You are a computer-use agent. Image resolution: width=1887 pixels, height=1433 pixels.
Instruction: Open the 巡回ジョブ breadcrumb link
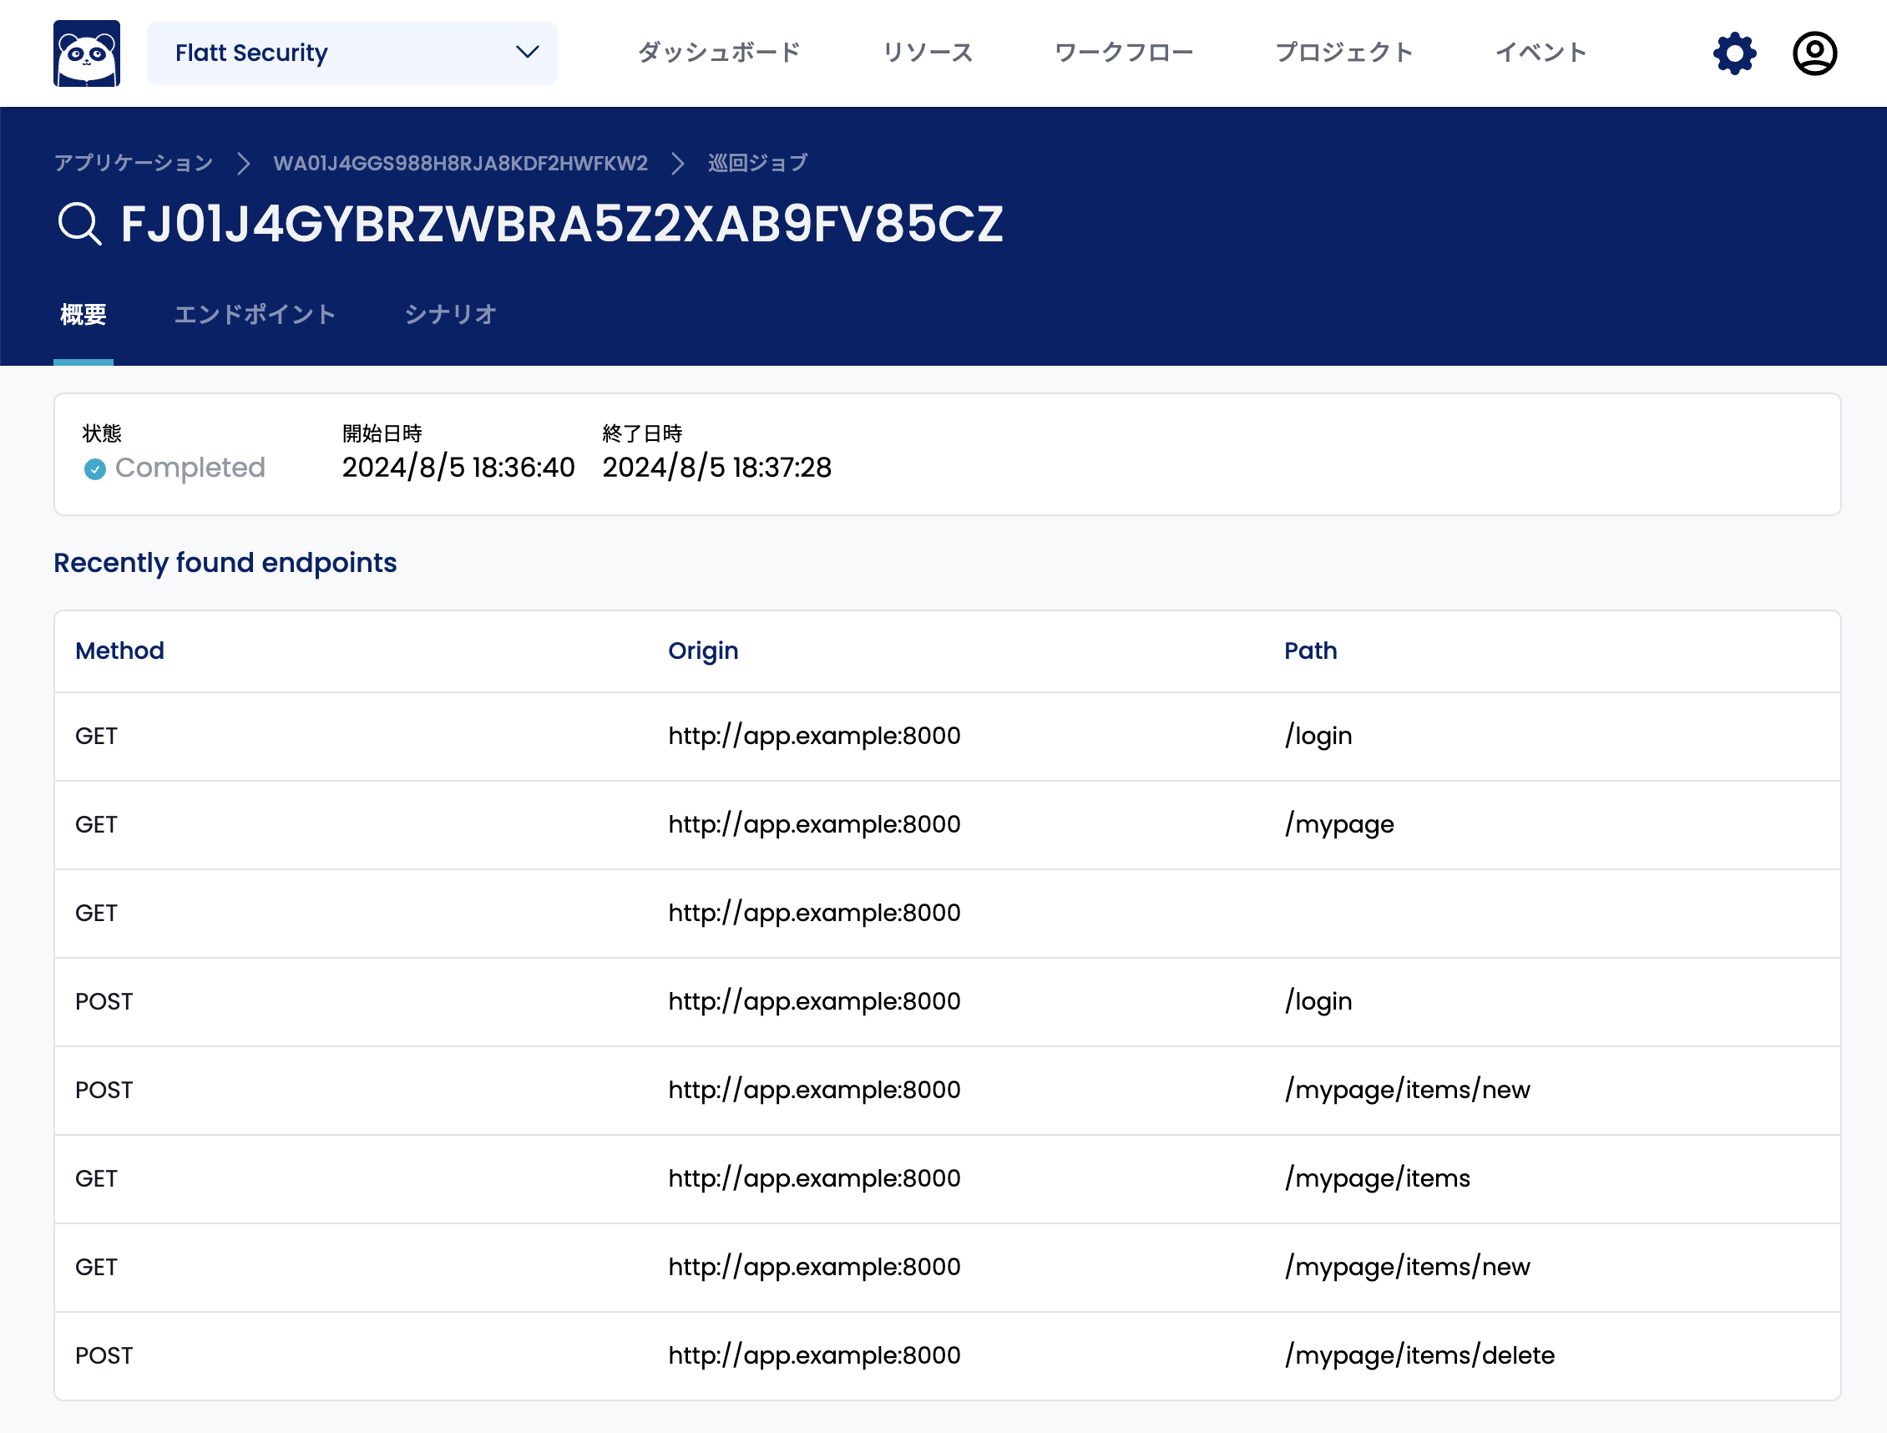tap(757, 163)
